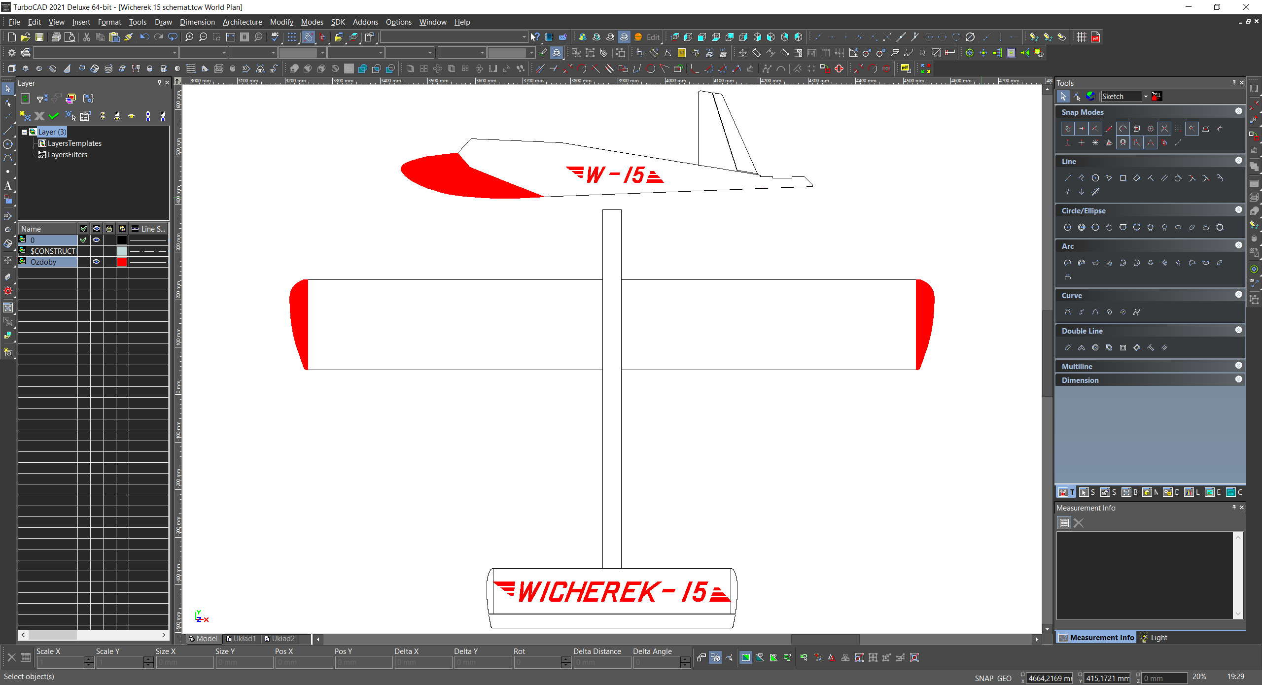This screenshot has width=1262, height=685.
Task: Click the green checkmark set-active-layer icon
Action: tap(54, 116)
